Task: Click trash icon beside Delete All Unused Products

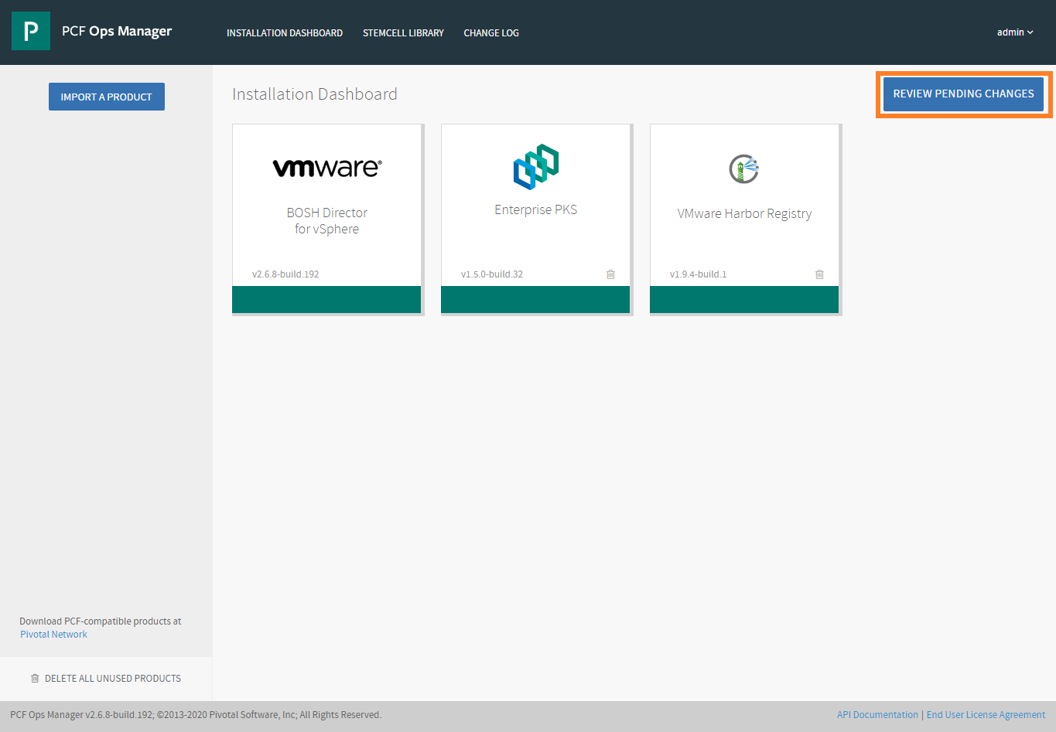Action: [35, 679]
